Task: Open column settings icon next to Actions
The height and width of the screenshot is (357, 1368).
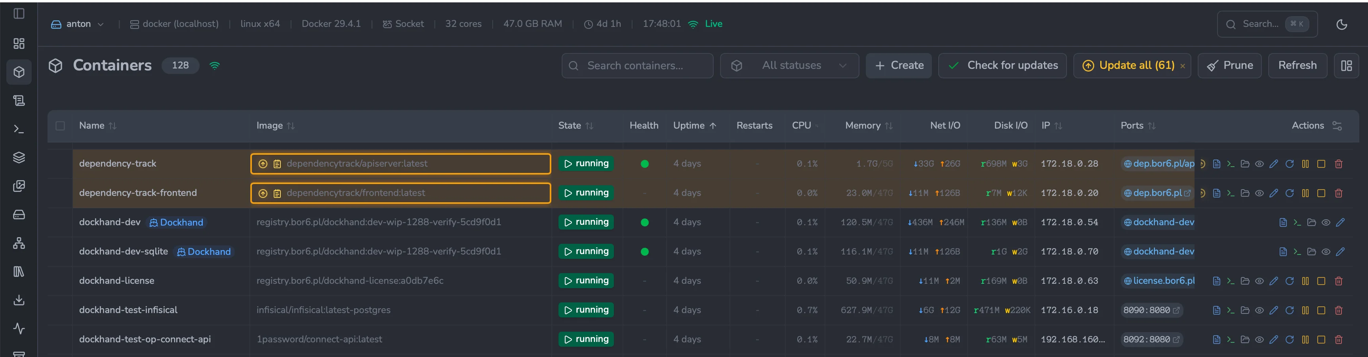Action: click(1337, 126)
